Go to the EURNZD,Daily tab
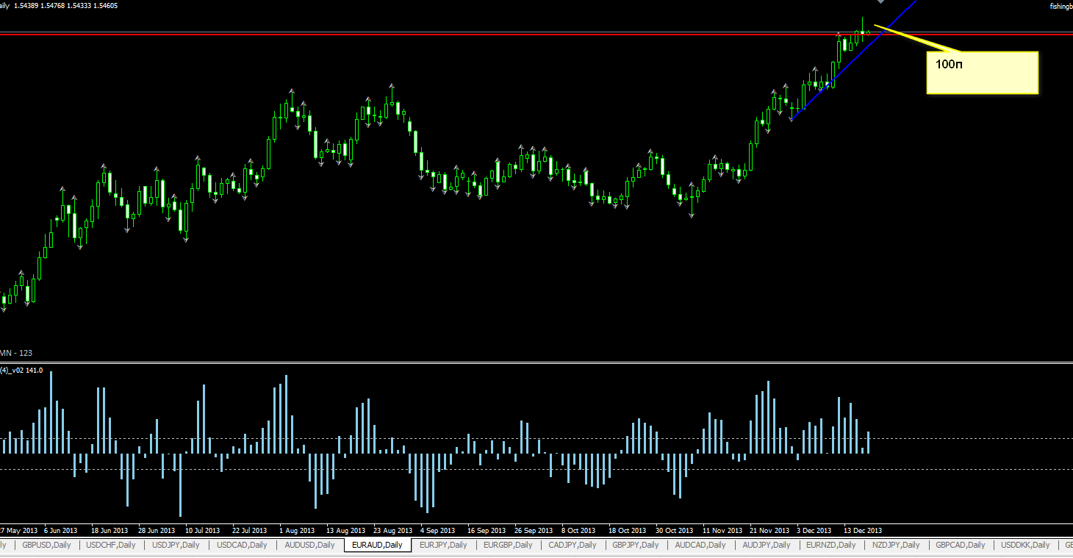This screenshot has height=558, width=1073. click(x=831, y=545)
